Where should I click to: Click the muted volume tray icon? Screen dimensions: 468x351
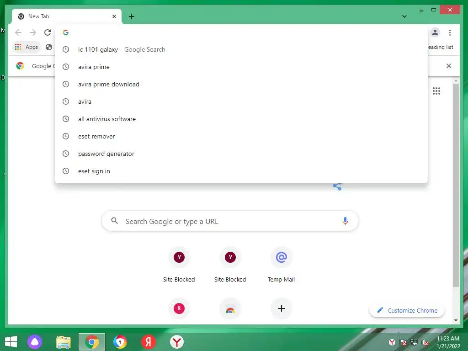click(x=425, y=342)
